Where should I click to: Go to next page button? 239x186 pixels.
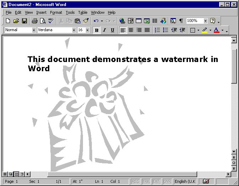(234, 168)
